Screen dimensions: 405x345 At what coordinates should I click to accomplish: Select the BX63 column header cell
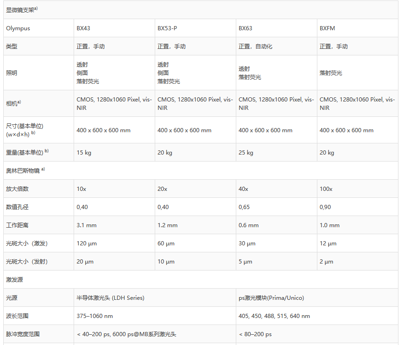tap(246, 28)
